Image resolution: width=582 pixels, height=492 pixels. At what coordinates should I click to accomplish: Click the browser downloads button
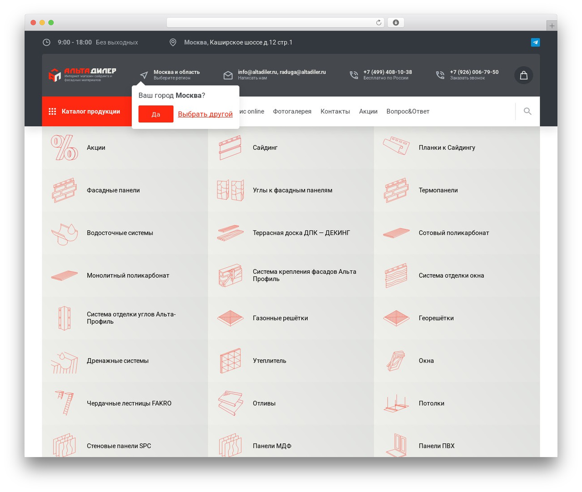pos(396,23)
